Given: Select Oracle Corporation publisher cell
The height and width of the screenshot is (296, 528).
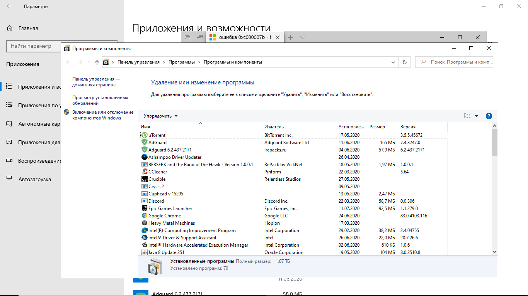Looking at the screenshot, I should click(284, 252).
